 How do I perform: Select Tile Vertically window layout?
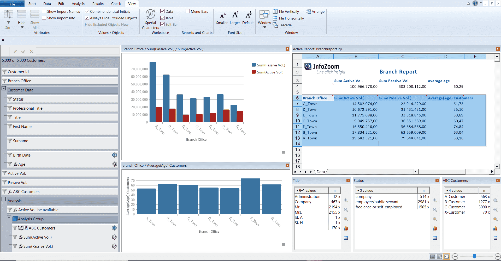(x=286, y=11)
